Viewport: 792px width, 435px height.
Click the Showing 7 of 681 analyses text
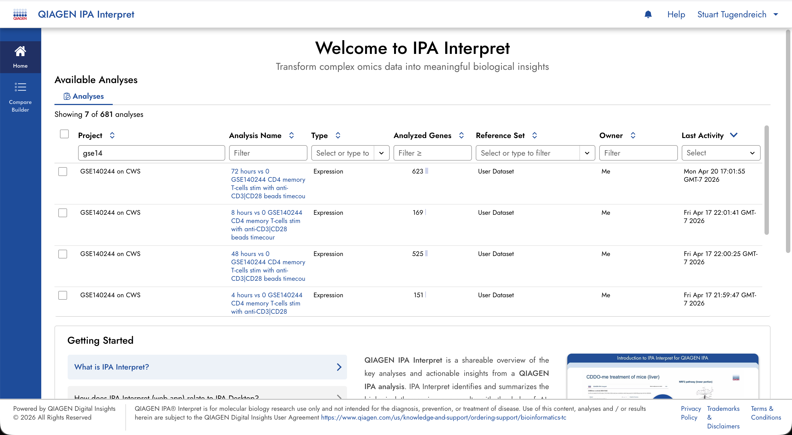click(99, 114)
